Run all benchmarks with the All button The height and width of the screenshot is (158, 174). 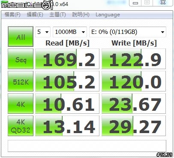(x=21, y=36)
